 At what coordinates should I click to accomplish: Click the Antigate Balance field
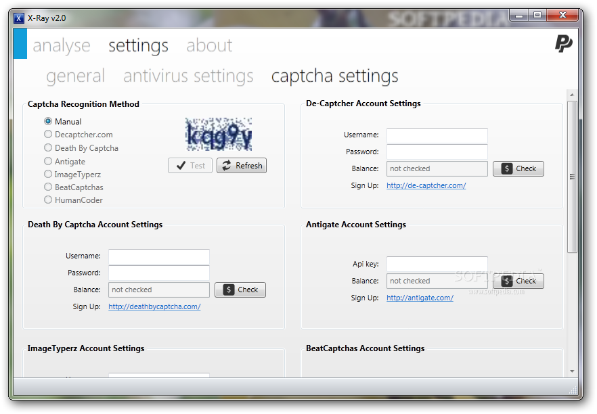click(x=437, y=281)
